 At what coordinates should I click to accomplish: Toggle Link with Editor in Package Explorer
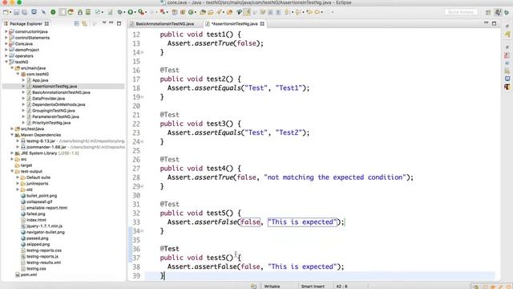click(85, 23)
